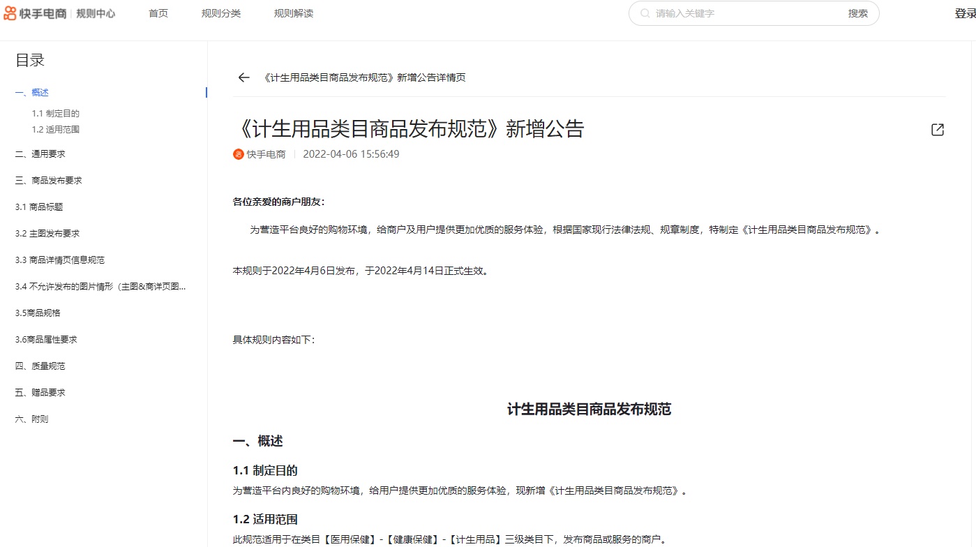976x547 pixels.
Task: Open the 规则分类 nav item
Action: coord(221,13)
